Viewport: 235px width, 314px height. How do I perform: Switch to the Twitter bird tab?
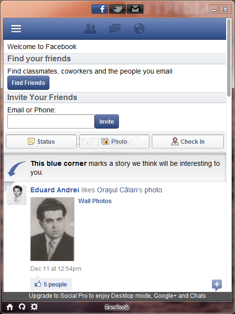click(117, 9)
